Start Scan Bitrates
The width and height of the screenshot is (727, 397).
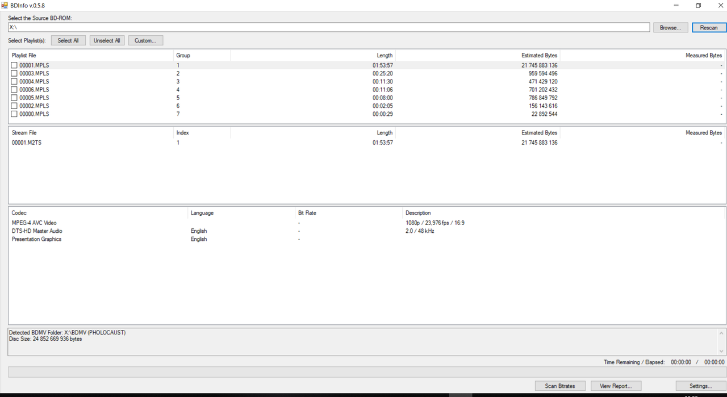[x=560, y=386]
